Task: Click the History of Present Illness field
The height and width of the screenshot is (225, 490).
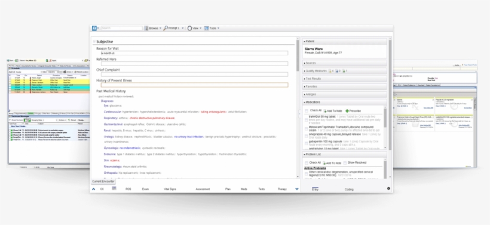Action: pyautogui.click(x=194, y=85)
